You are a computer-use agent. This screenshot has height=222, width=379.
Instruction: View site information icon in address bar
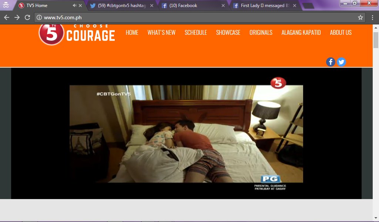click(39, 17)
